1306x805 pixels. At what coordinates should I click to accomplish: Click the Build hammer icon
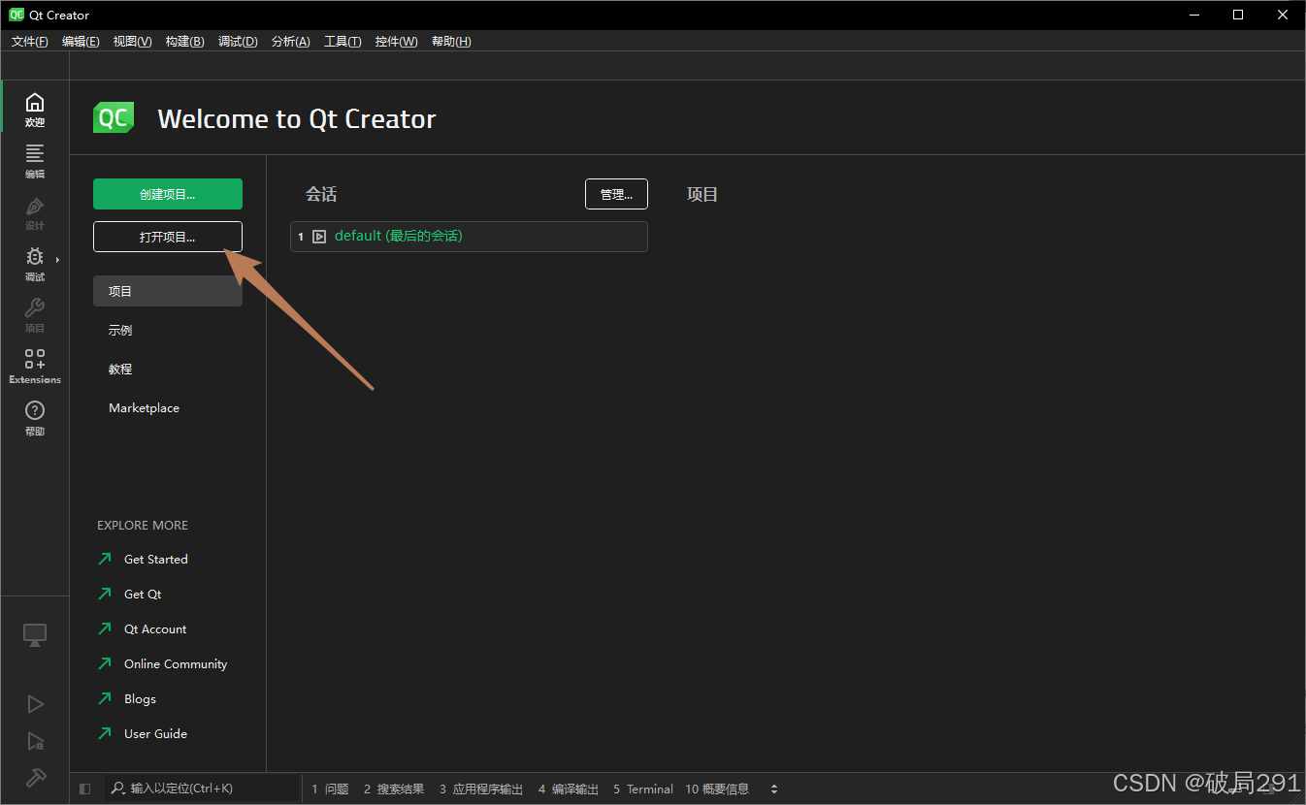tap(35, 778)
